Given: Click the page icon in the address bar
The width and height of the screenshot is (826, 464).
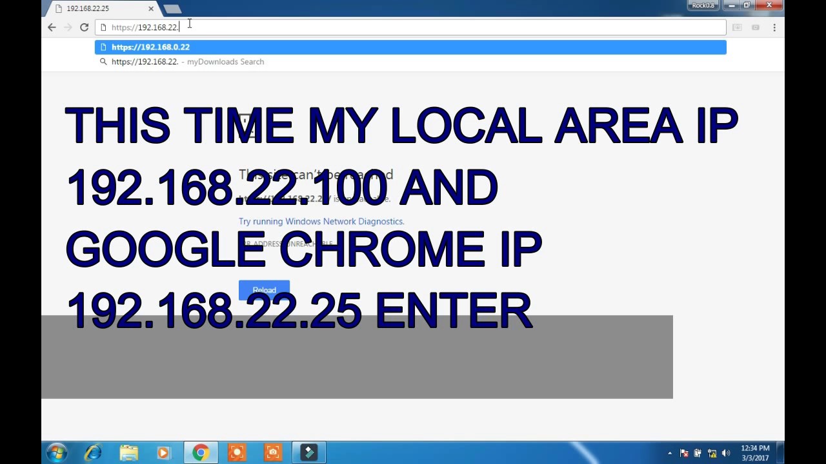Looking at the screenshot, I should pyautogui.click(x=103, y=27).
